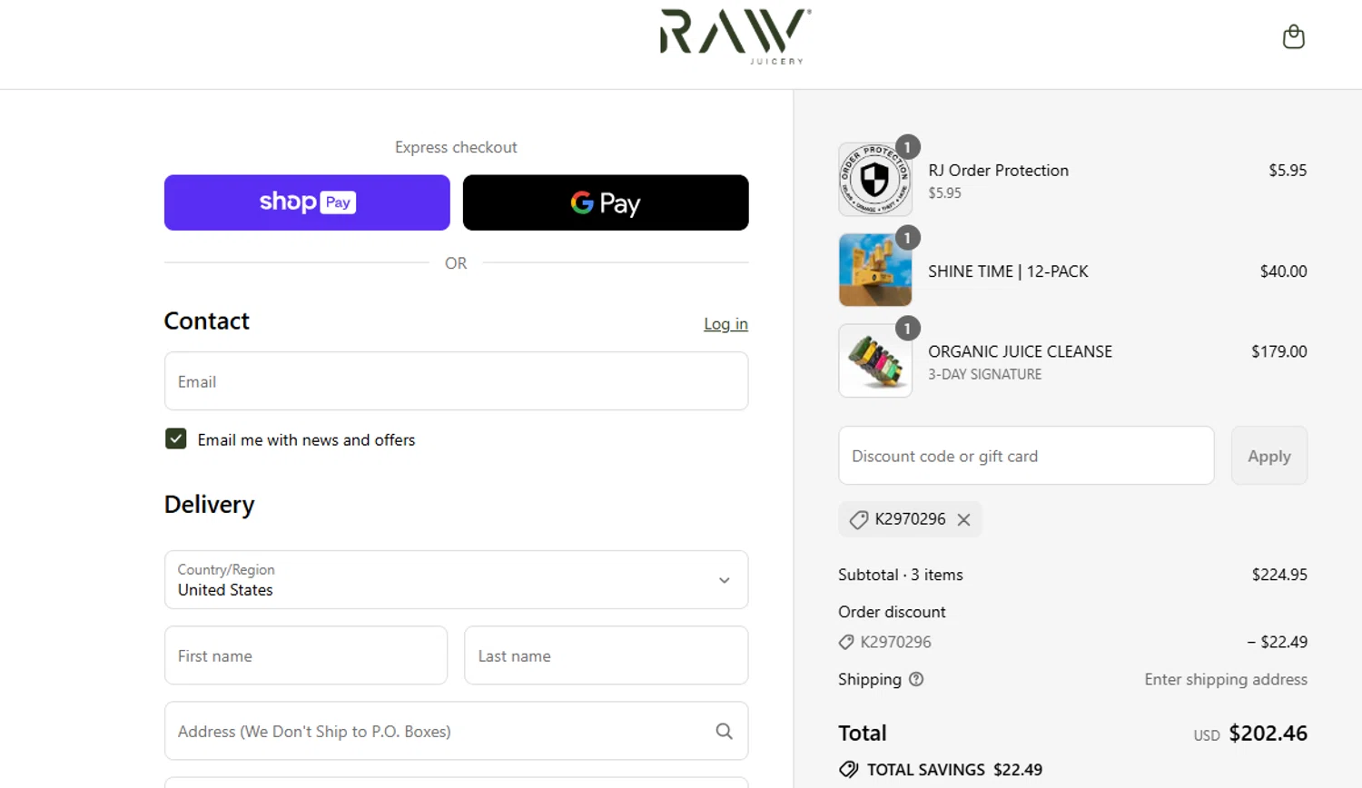Click the ORGANIC JUICE CLEANSE text
1362x788 pixels.
(x=1020, y=351)
